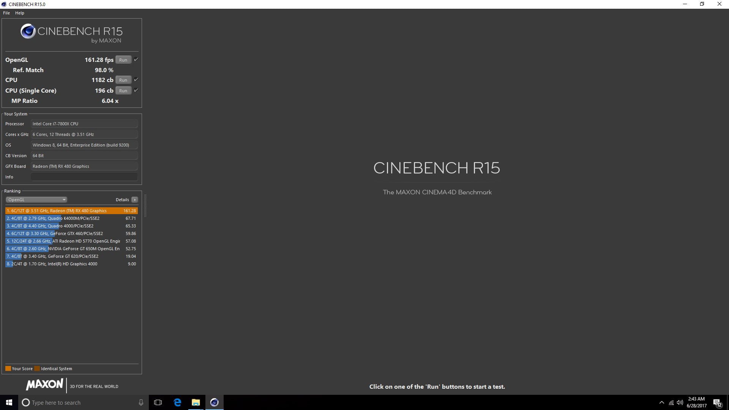This screenshot has width=729, height=410.
Task: Open Microsoft Edge from the taskbar
Action: coord(177,402)
